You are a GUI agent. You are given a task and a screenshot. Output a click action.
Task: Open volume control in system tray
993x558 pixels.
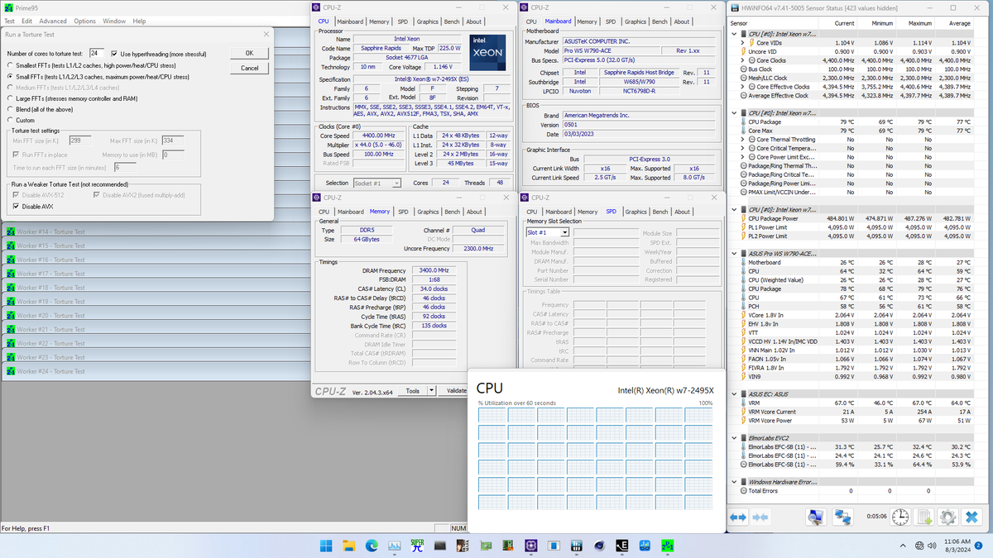coord(933,546)
